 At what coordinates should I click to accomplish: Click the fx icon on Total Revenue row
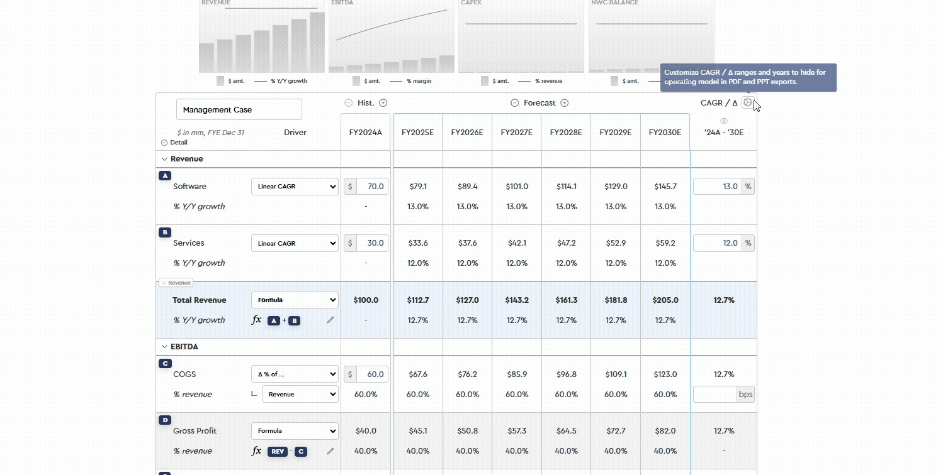click(x=256, y=319)
